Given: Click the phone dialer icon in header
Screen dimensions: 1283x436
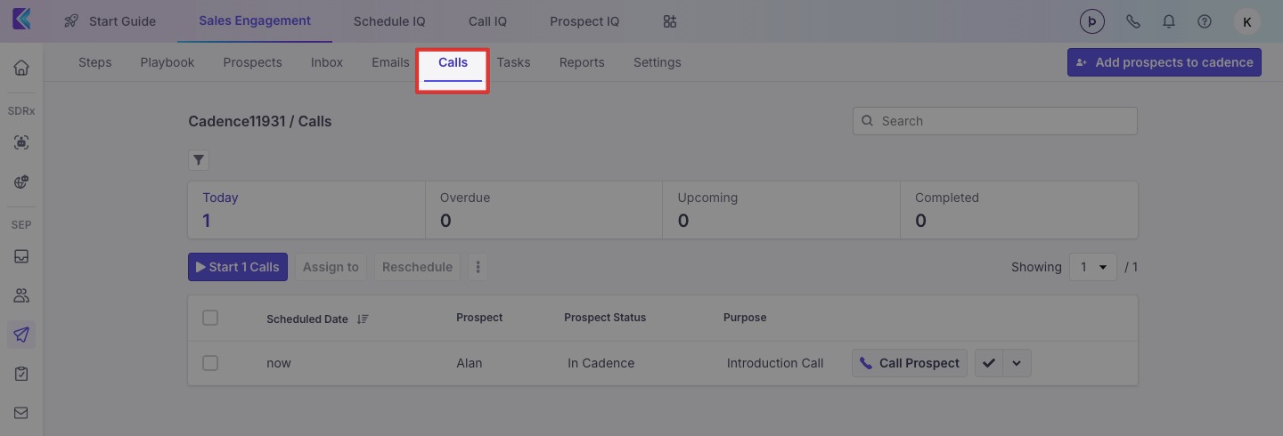Looking at the screenshot, I should (x=1133, y=21).
